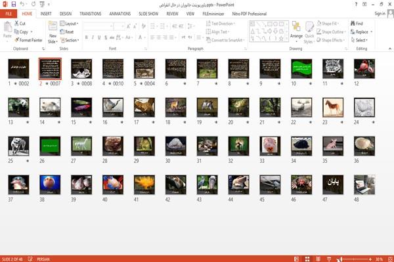
Task: Click the Reset slide button
Action: 67,32
